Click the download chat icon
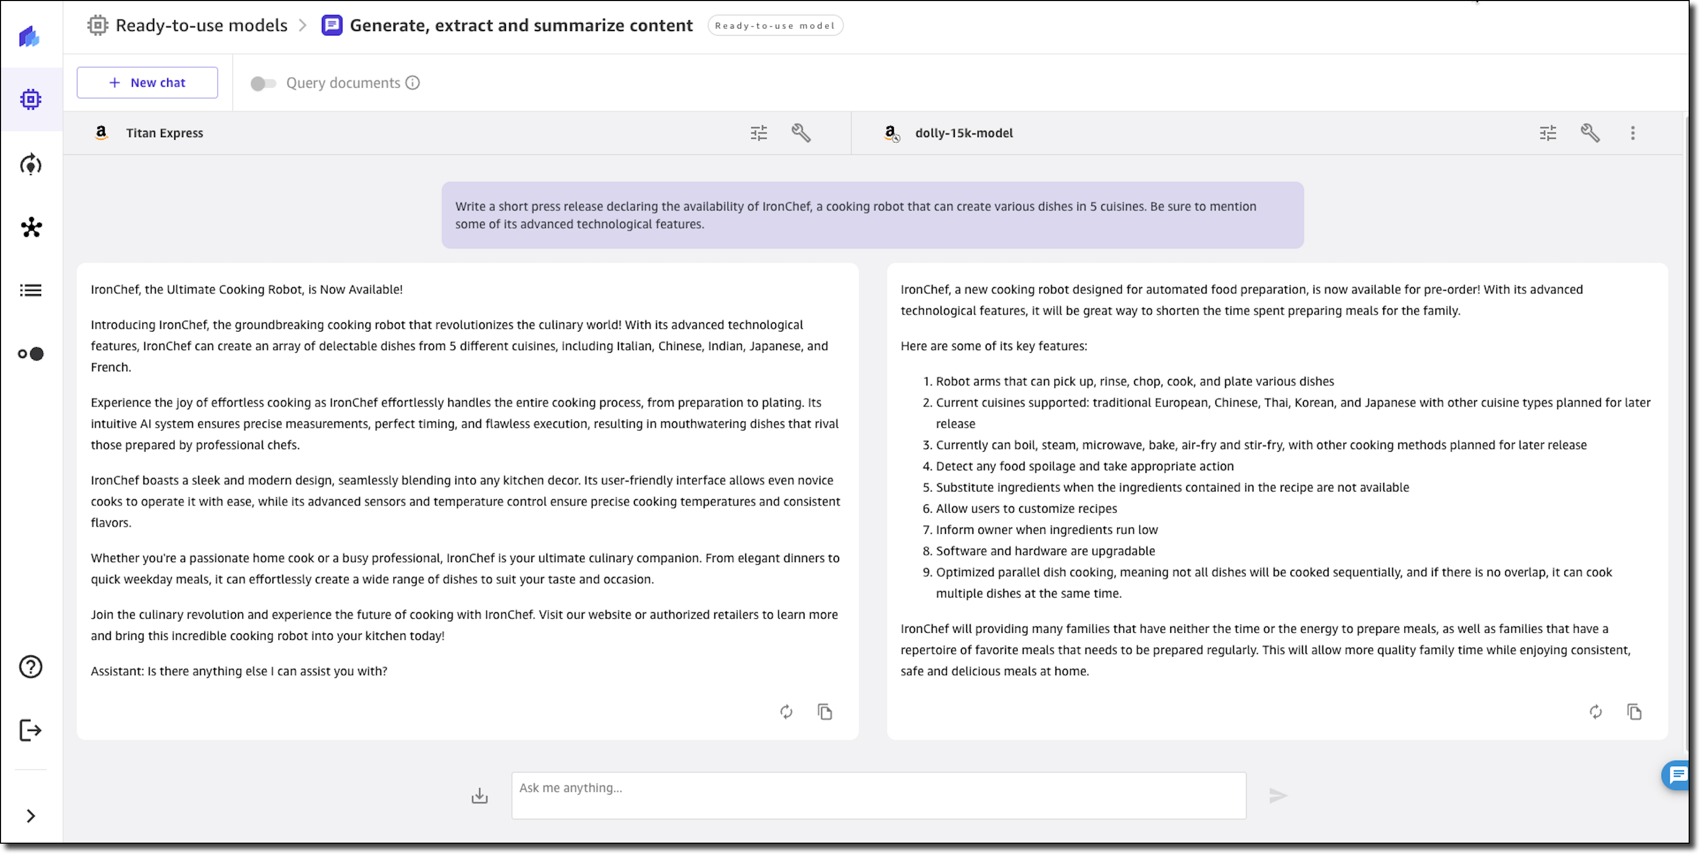 tap(480, 796)
